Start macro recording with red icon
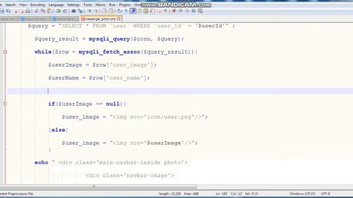 pyautogui.click(x=174, y=11)
